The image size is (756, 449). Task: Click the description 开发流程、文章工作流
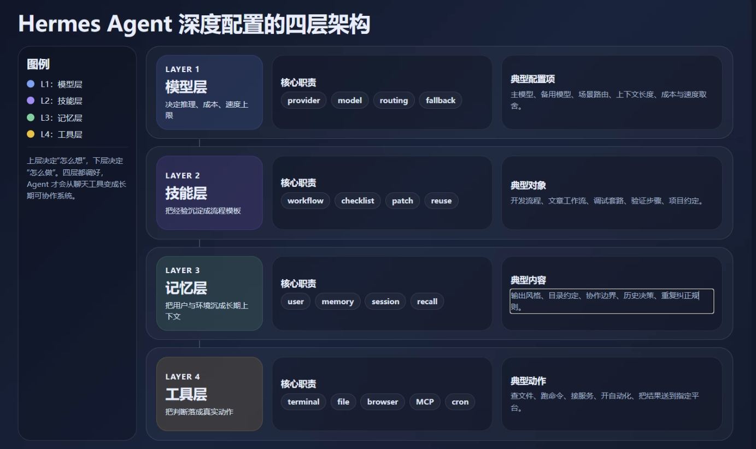point(608,200)
